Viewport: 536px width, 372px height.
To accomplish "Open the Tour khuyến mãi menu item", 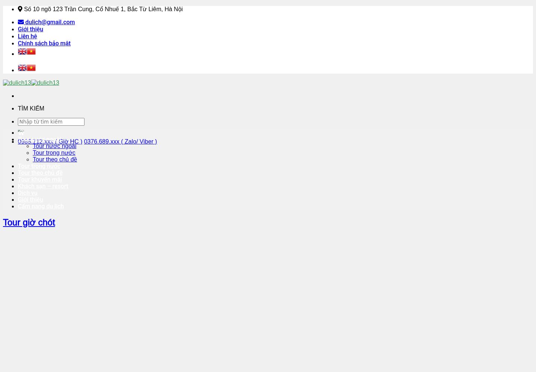I will point(40,179).
